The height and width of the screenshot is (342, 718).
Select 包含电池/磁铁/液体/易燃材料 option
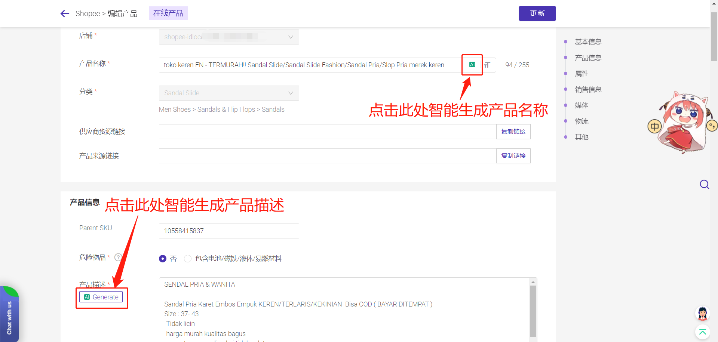click(x=187, y=258)
